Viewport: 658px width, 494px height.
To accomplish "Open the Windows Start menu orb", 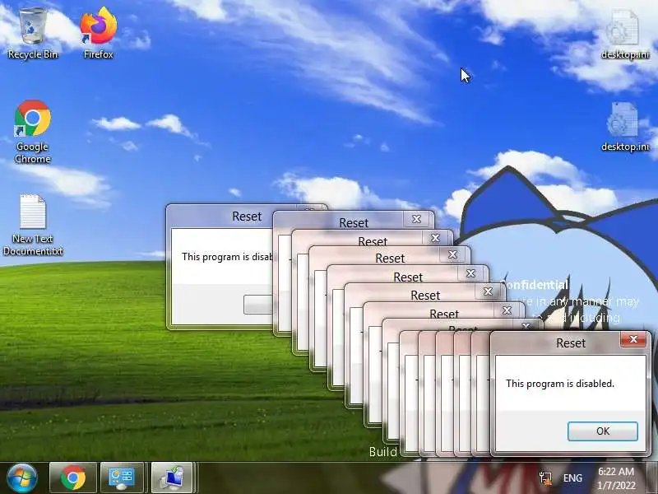I will (22, 478).
